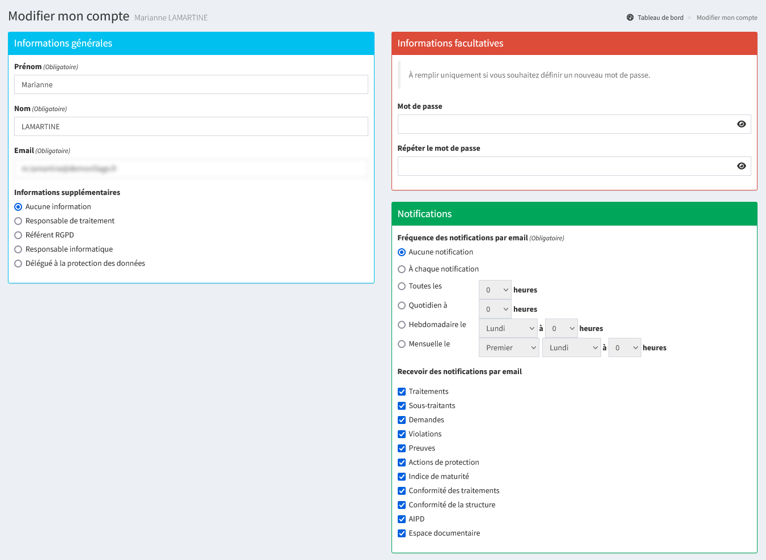This screenshot has width=766, height=560.
Task: Open the Premier dropdown for monthly notifications
Action: (x=508, y=347)
